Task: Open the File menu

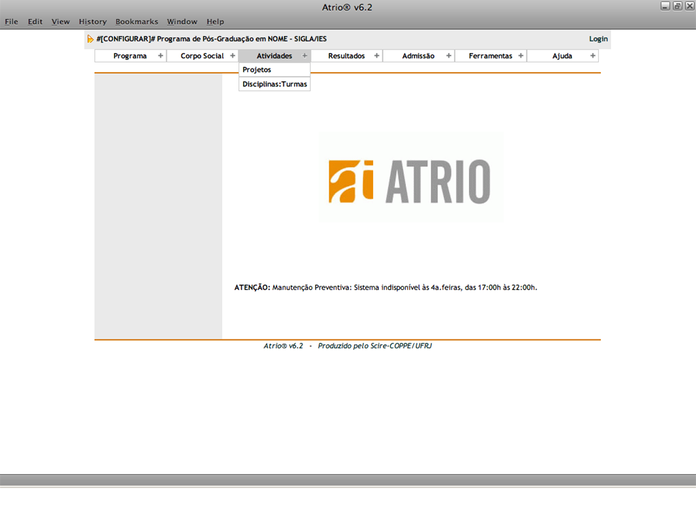Action: [x=12, y=22]
